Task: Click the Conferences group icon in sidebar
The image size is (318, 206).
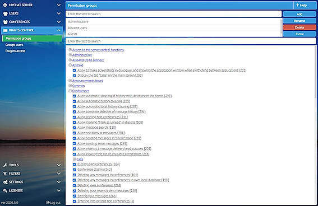Action: point(5,22)
